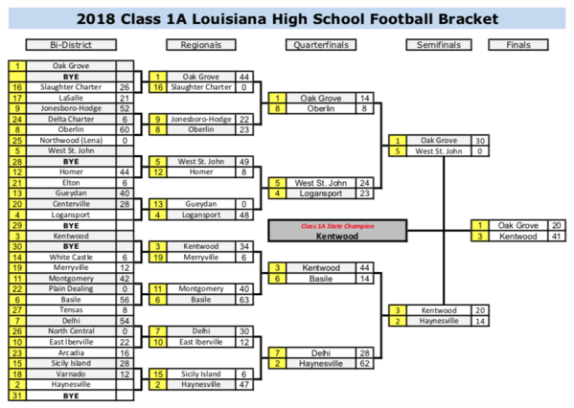Select Delhi's Quarterfinals score of 28
This screenshot has width=574, height=408.
pyautogui.click(x=364, y=353)
